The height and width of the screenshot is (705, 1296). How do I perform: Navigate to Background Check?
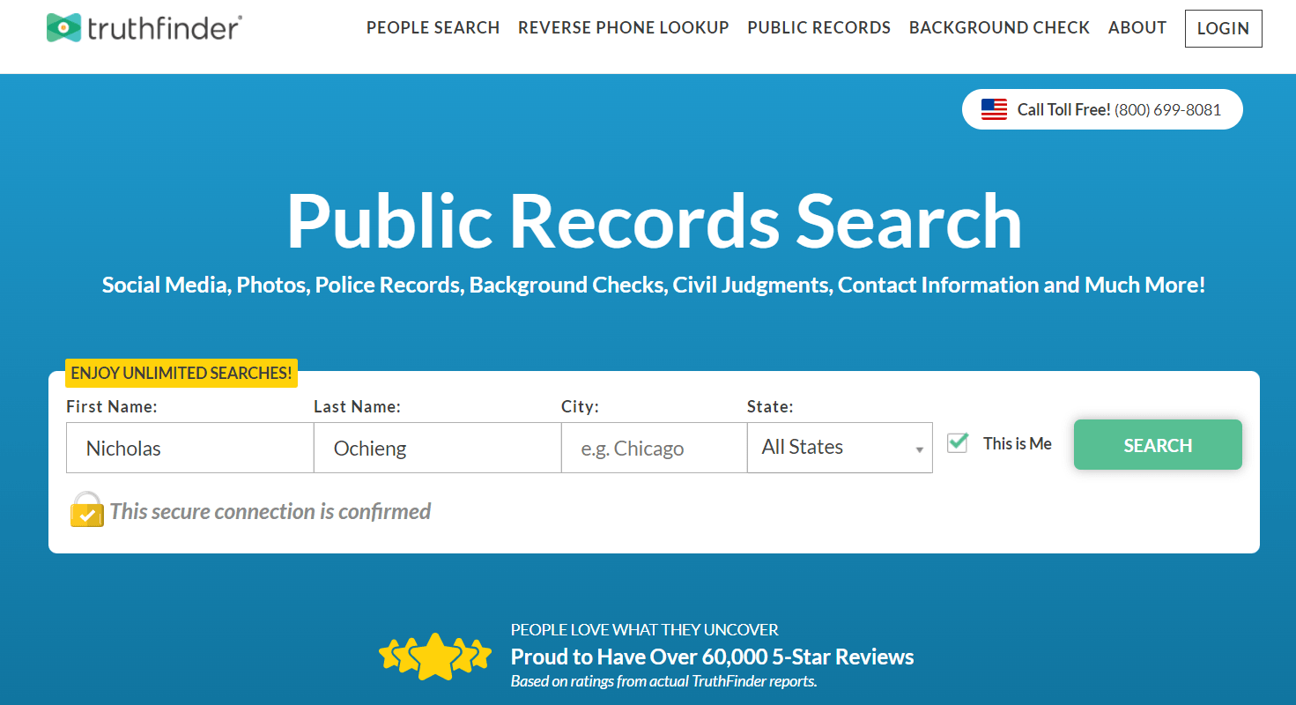[999, 28]
